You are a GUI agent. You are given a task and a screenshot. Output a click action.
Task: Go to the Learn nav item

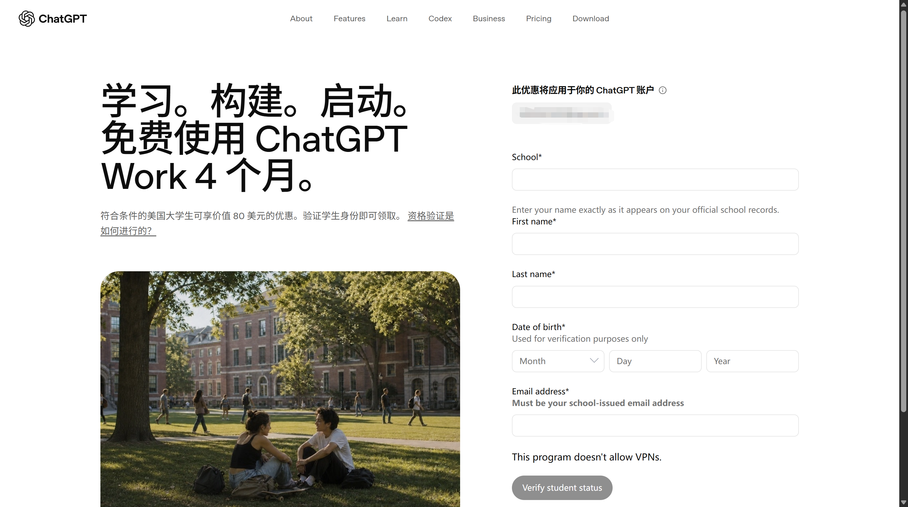(x=397, y=18)
